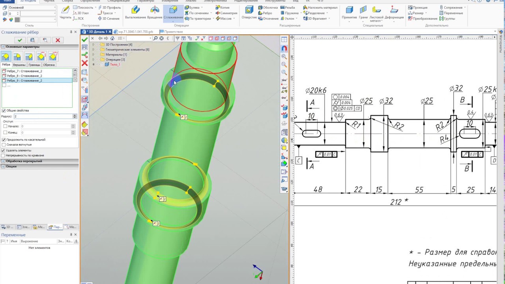Image resolution: width=505 pixels, height=284 pixels.
Task: Click the red X in vertical command bar
Action: (84, 63)
